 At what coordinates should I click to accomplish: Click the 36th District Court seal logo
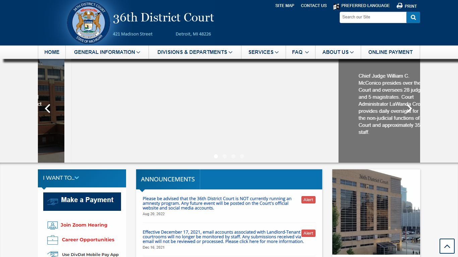pos(89,22)
